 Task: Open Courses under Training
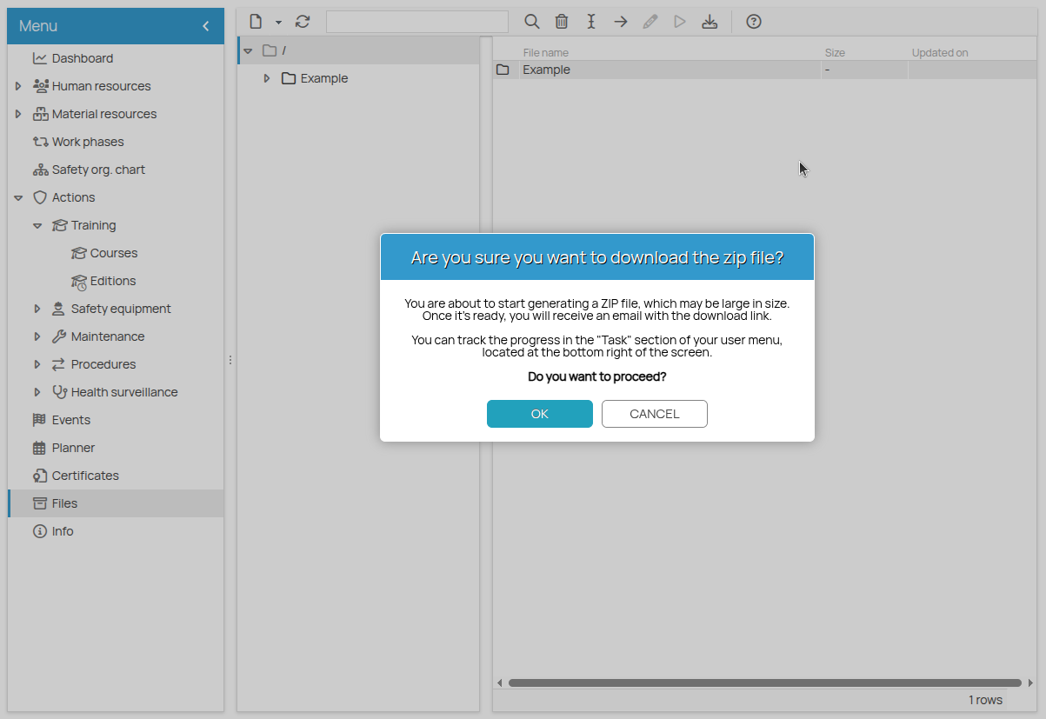(x=114, y=253)
